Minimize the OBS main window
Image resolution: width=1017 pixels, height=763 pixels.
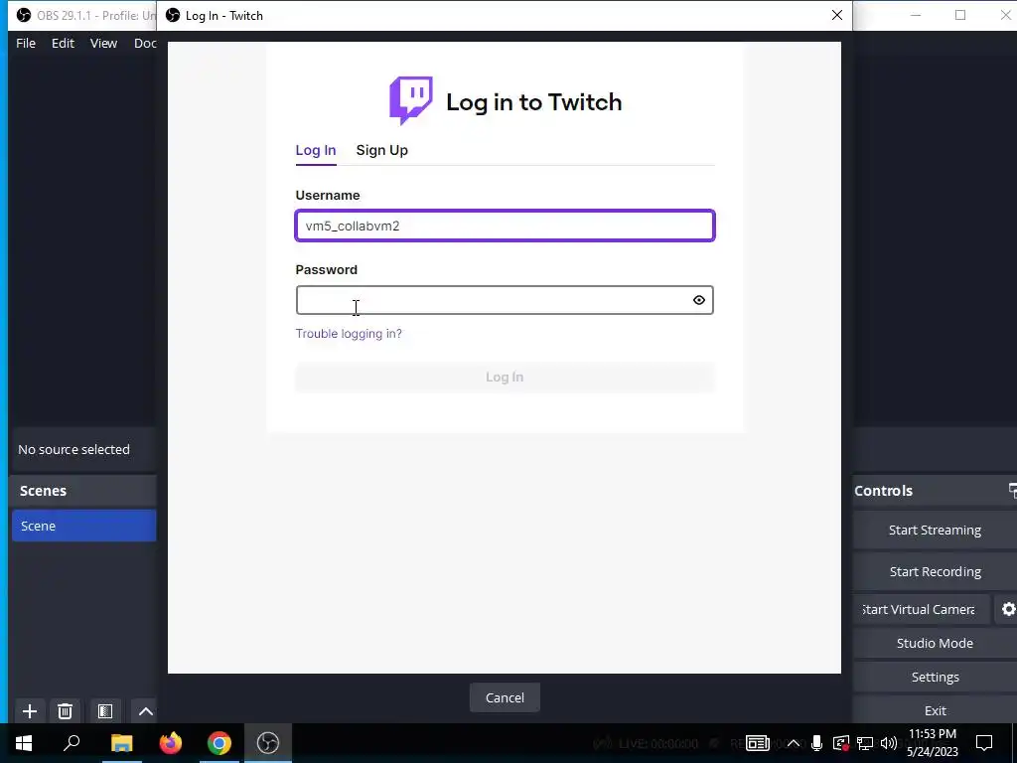[x=915, y=15]
